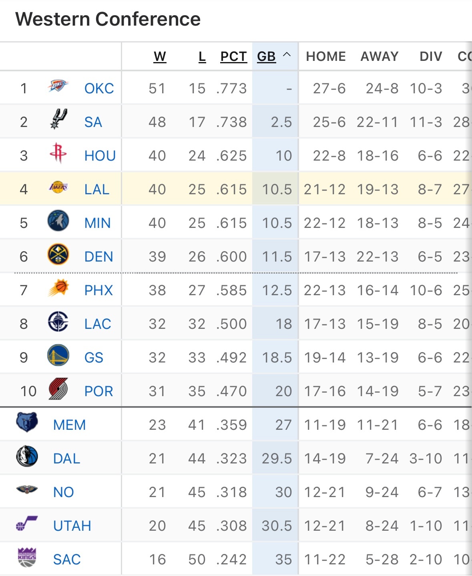Click the Golden State Warriors logo

(x=58, y=355)
